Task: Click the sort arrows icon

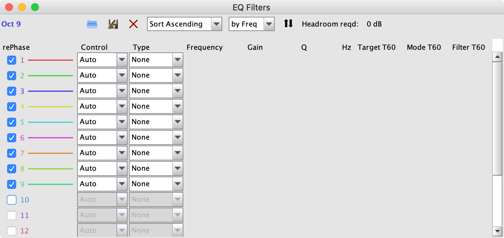Action: (288, 24)
